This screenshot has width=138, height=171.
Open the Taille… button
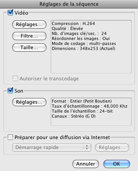[x=29, y=47]
